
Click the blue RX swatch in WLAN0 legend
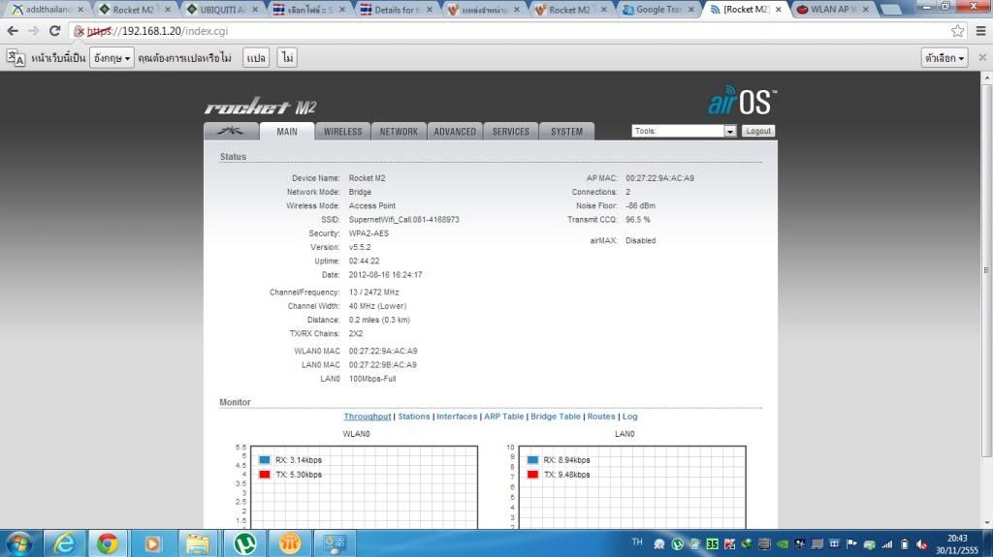click(x=265, y=460)
